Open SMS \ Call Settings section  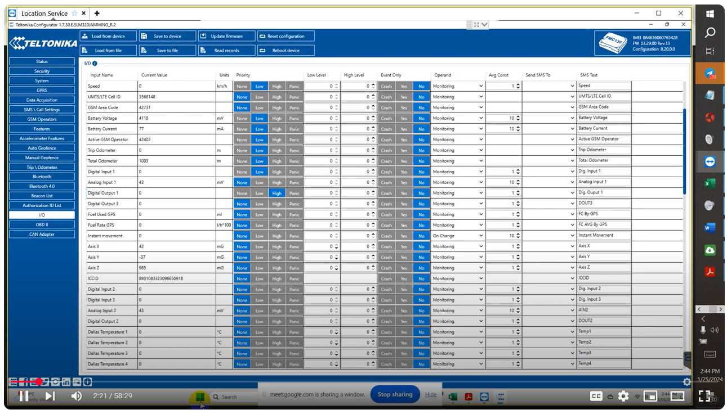(42, 109)
